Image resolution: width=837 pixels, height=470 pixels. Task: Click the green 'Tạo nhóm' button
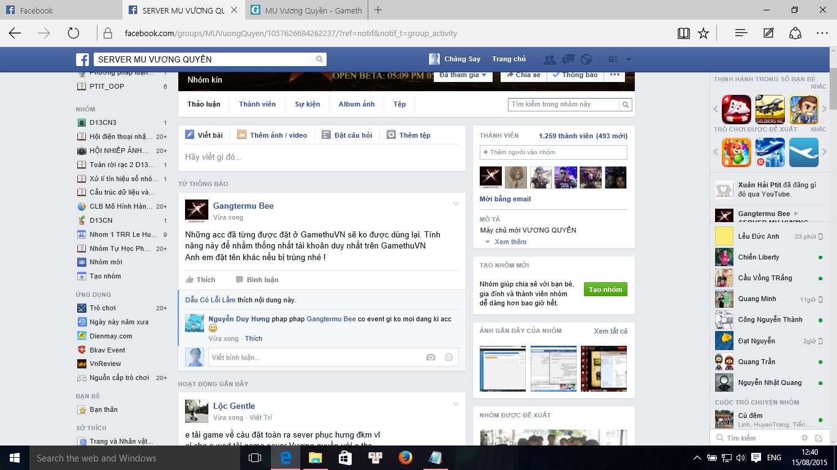(605, 289)
